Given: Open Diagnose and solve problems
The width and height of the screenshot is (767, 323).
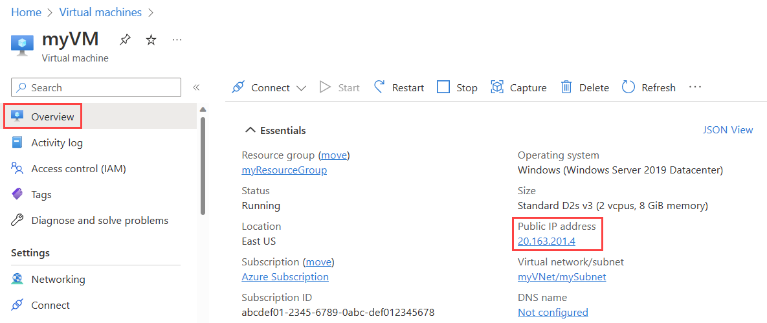Looking at the screenshot, I should pos(100,221).
